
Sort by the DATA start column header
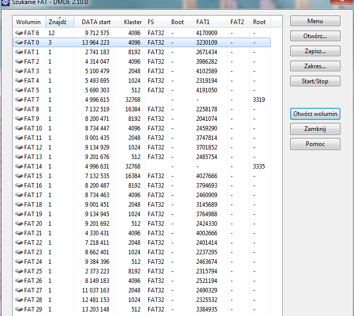(94, 22)
